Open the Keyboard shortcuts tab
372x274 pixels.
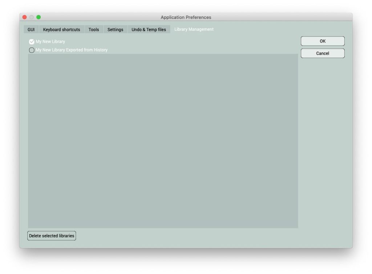pyautogui.click(x=61, y=29)
